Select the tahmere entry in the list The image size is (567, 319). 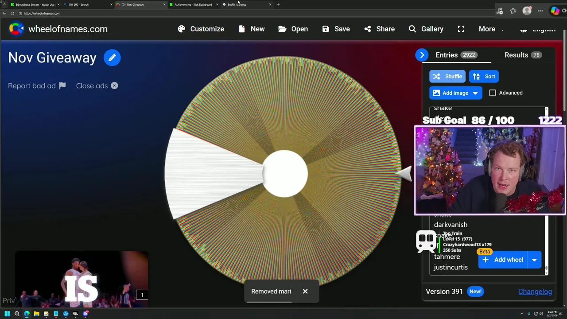click(x=447, y=257)
